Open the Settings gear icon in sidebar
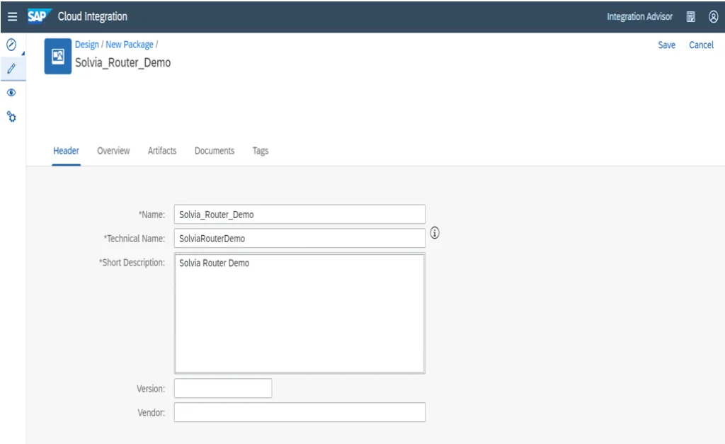This screenshot has width=725, height=444. point(11,117)
